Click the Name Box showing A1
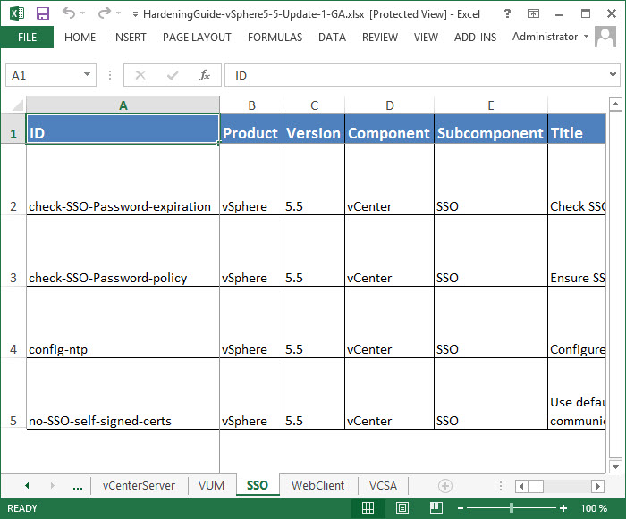The width and height of the screenshot is (626, 519). (42, 75)
